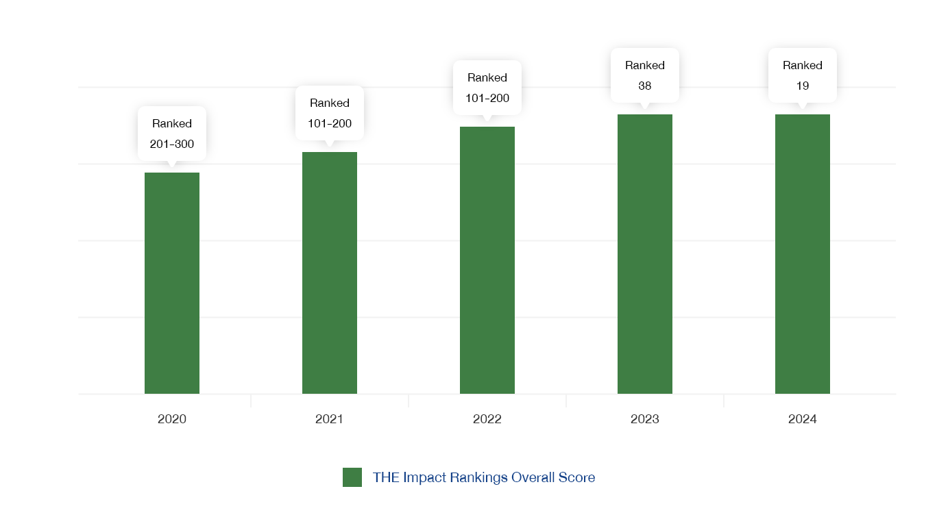This screenshot has width=937, height=528.
Task: Select the 2020 green bar
Action: point(172,283)
